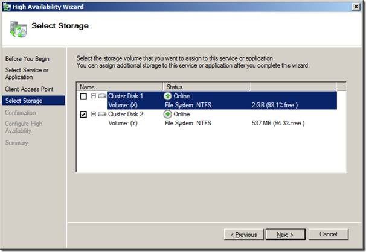This screenshot has height=252, width=366.
Task: Click the Cluster Disk 2 drive icon
Action: point(102,114)
